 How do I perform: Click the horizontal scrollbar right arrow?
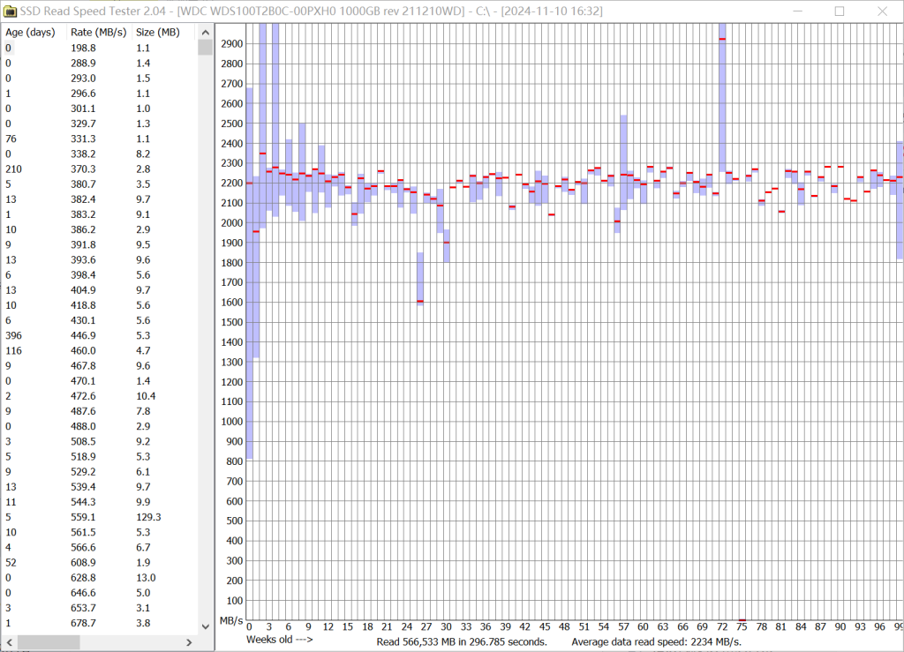point(189,641)
